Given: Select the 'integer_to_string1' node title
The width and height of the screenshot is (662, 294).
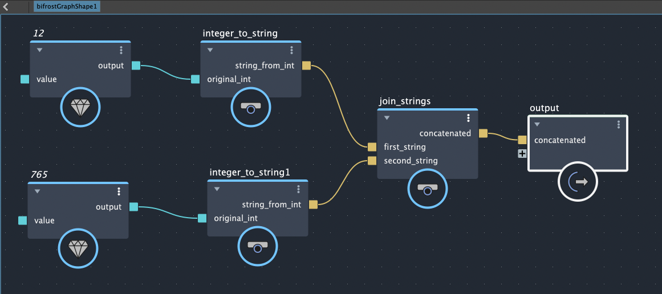Looking at the screenshot, I should click(x=250, y=173).
